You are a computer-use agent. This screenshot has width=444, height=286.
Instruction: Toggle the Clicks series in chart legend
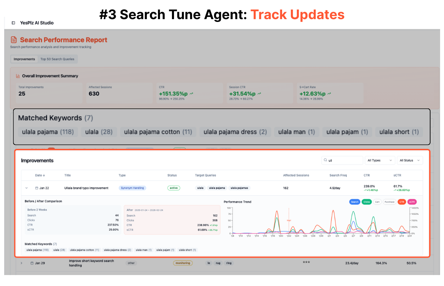tap(367, 202)
